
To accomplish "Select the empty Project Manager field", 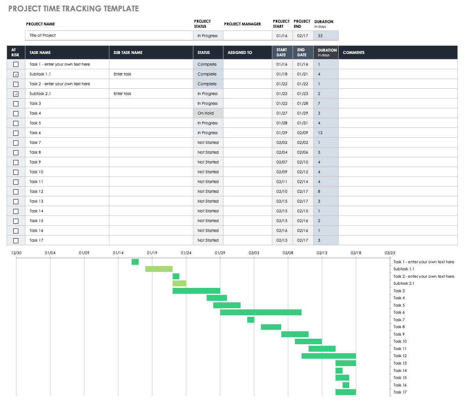I will pyautogui.click(x=247, y=36).
